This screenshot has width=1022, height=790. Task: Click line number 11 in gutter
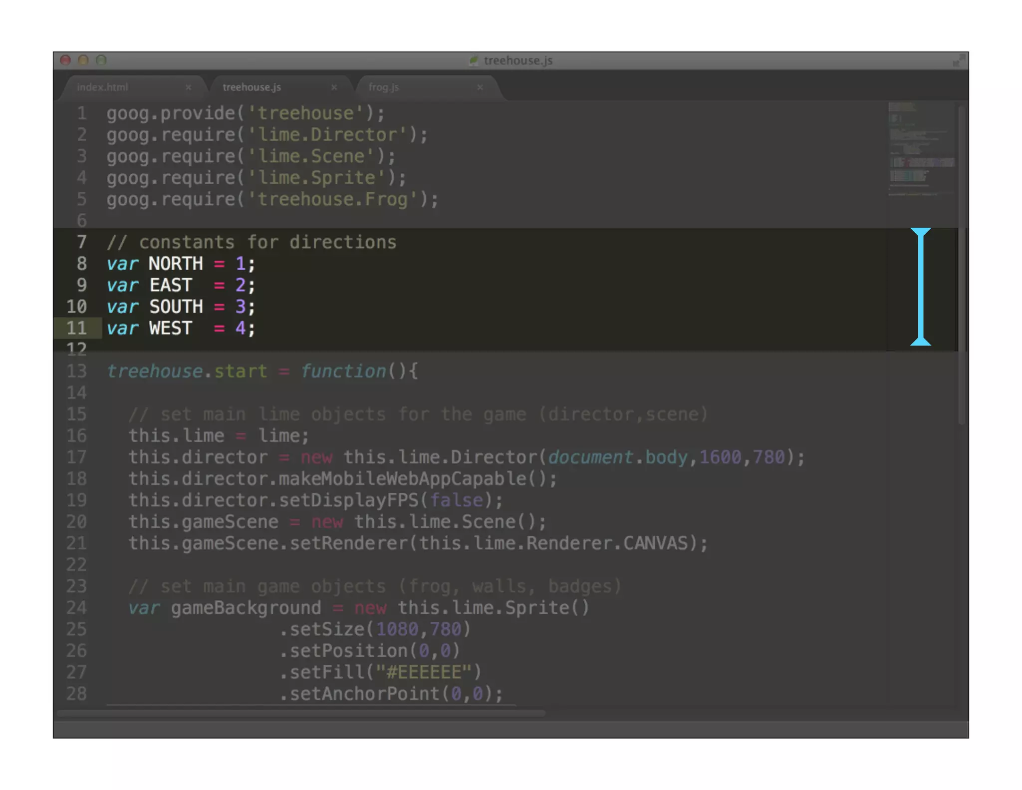tap(77, 328)
